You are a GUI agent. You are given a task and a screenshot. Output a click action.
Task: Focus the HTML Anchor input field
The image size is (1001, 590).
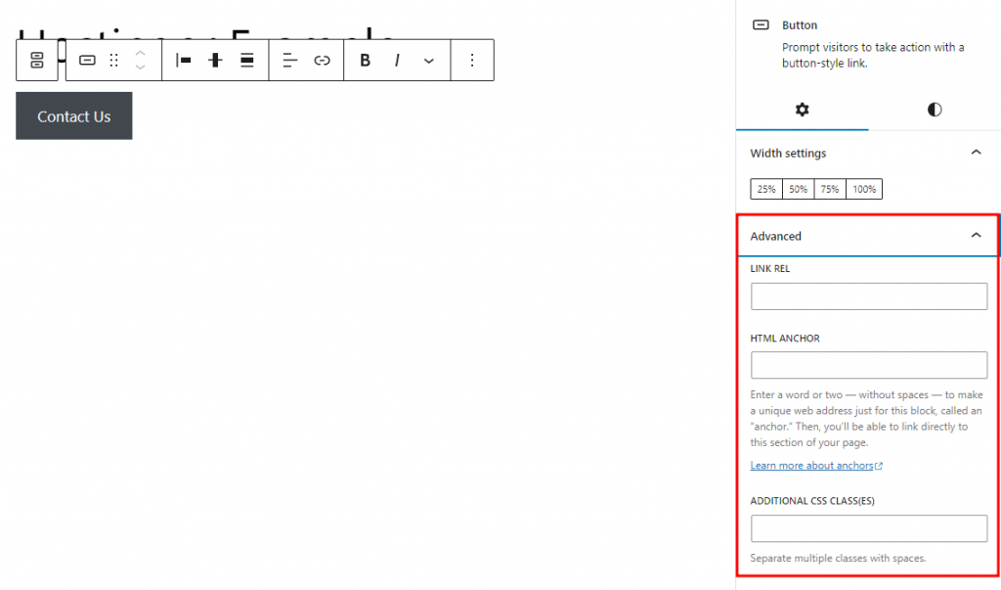tap(869, 365)
